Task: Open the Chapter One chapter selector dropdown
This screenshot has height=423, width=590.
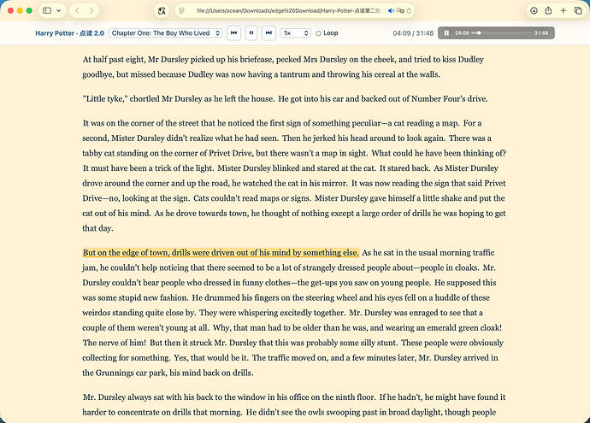Action: (x=165, y=33)
